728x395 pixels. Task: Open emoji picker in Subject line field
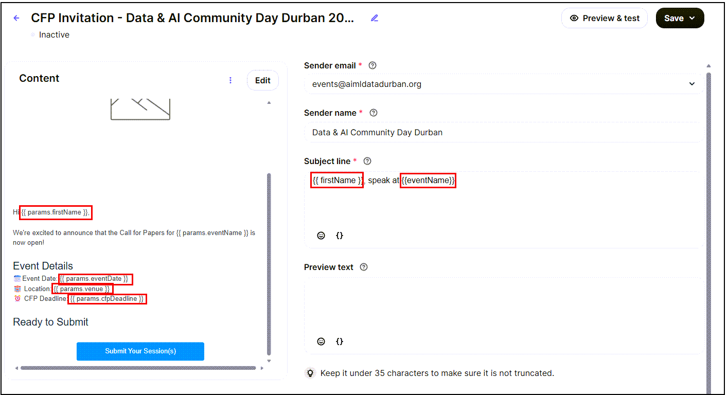click(x=321, y=236)
